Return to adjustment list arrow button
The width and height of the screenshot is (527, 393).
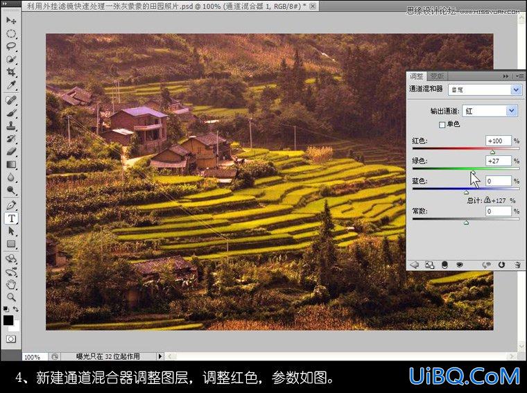click(415, 265)
